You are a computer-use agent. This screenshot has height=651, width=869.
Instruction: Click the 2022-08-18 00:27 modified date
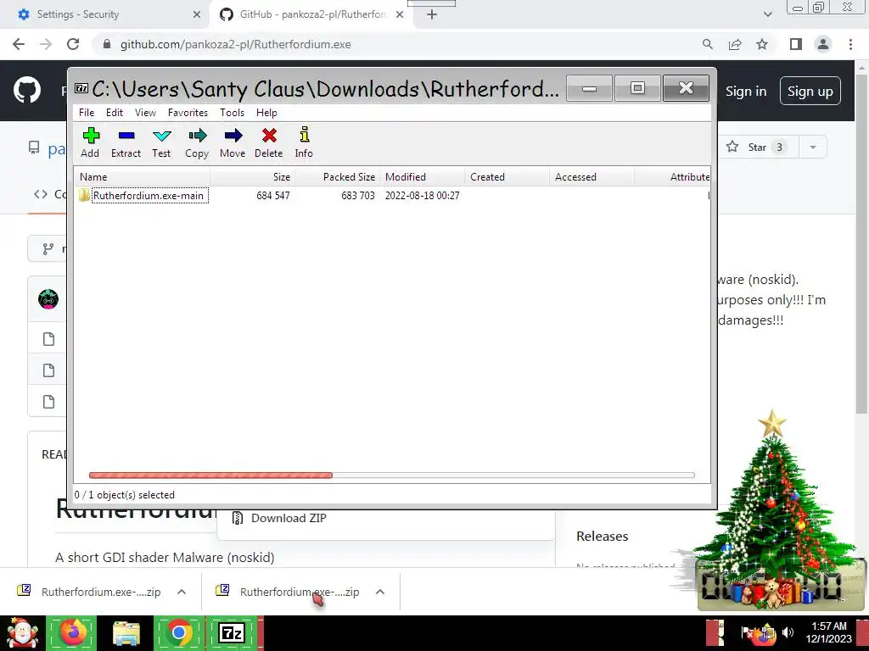coord(423,196)
